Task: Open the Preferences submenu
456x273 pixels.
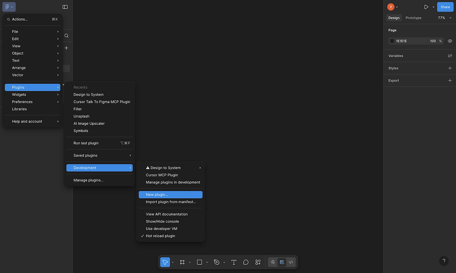Action: pos(32,102)
